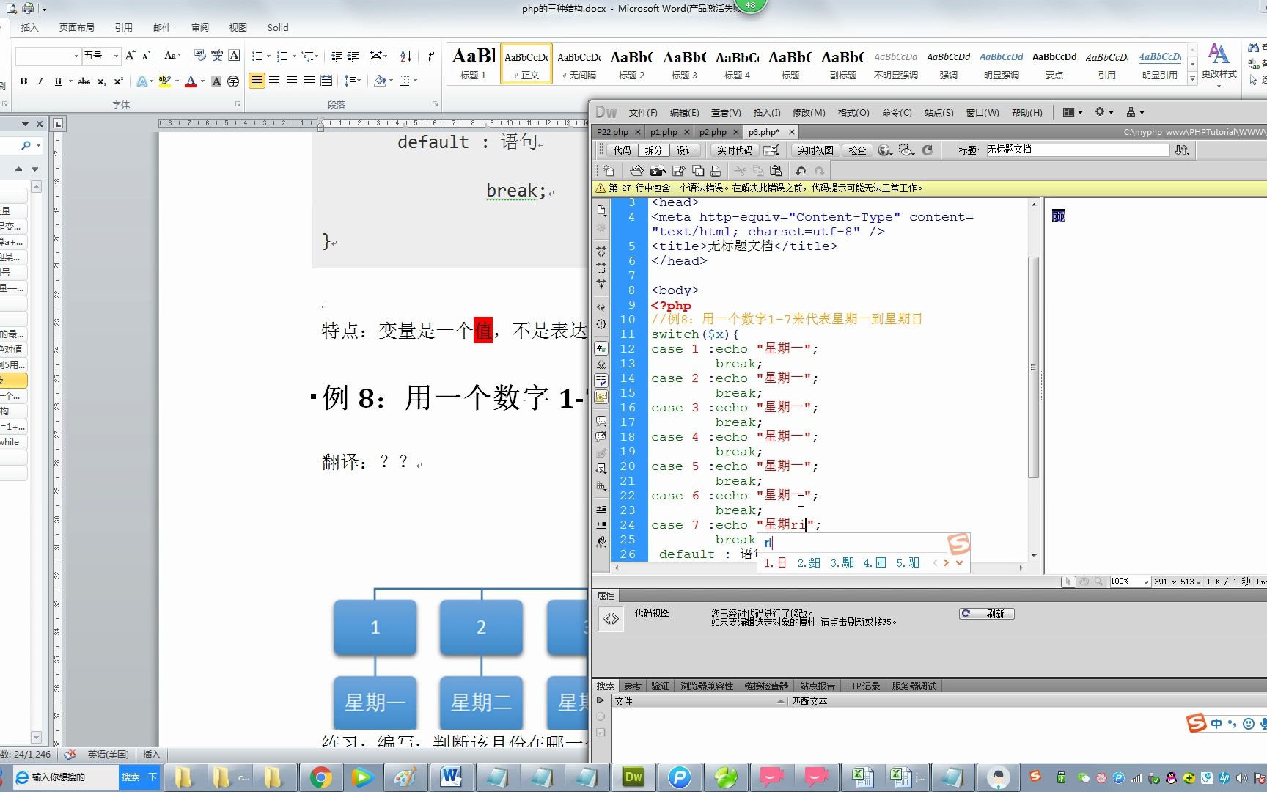The width and height of the screenshot is (1267, 792).
Task: Click the Save icon in Dreamweaver toolbar
Action: point(678,171)
